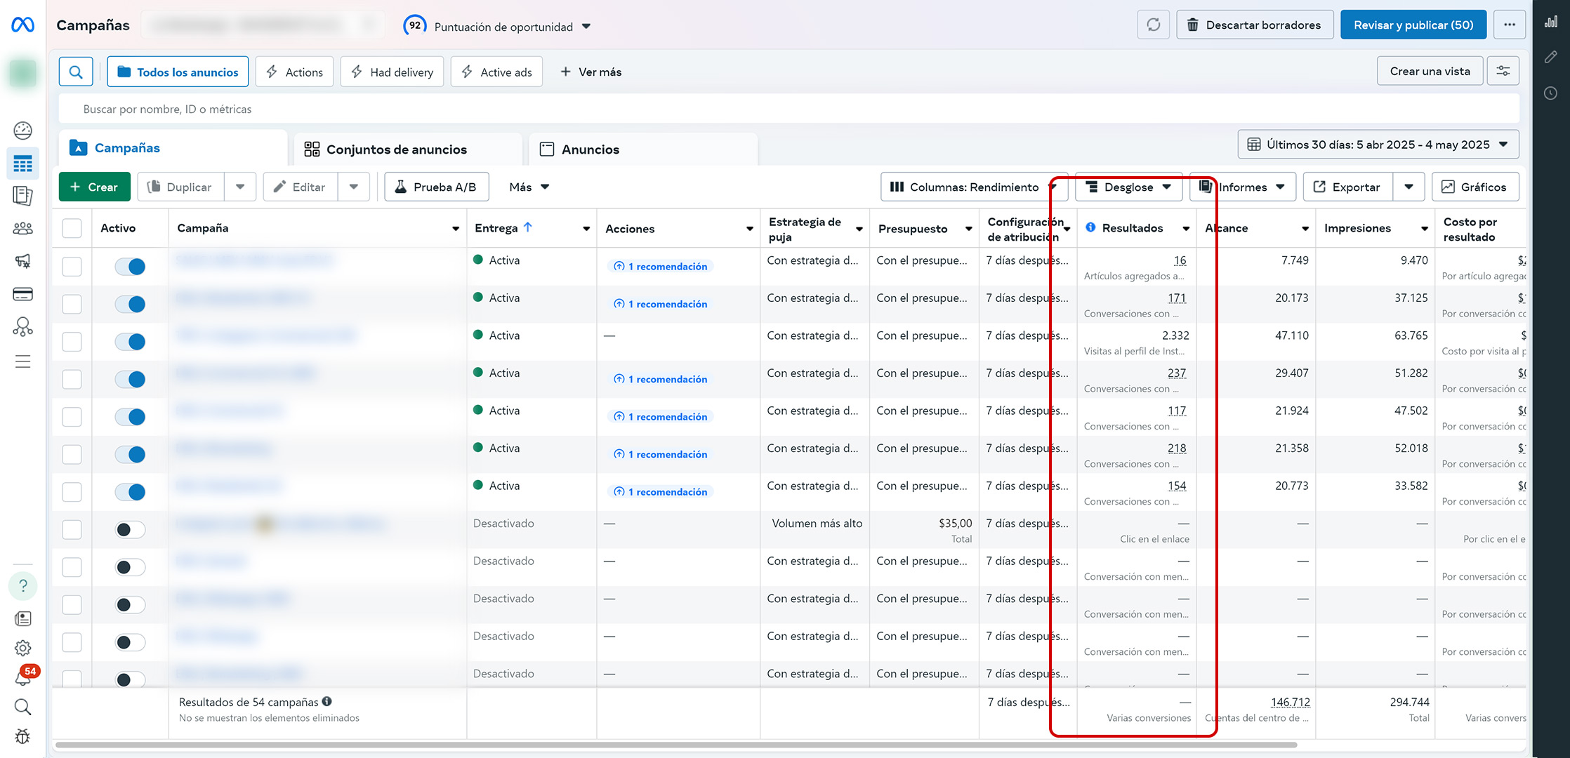The height and width of the screenshot is (758, 1570).
Task: Check the box for the row with 7.749 alcance
Action: [x=72, y=266]
